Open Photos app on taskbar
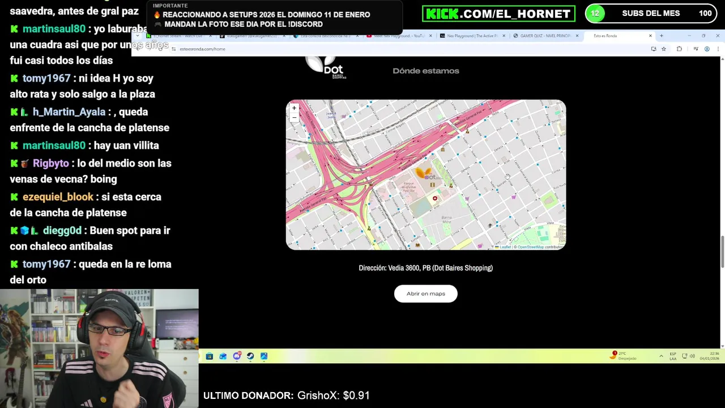 tap(264, 356)
